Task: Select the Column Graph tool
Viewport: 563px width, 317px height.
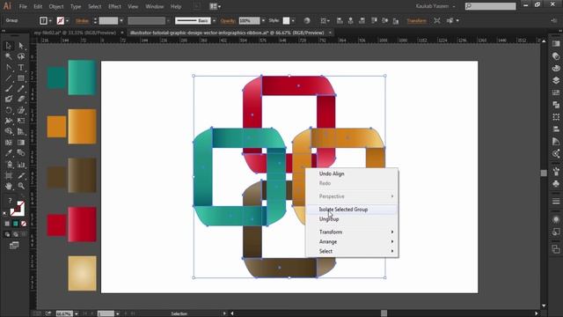Action: pos(21,165)
